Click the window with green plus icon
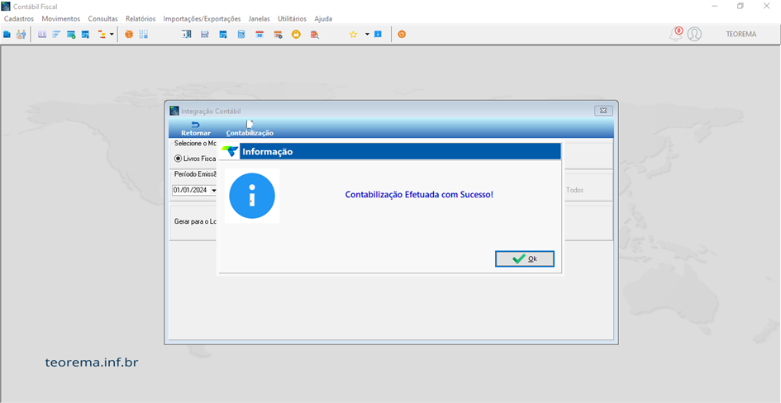 (71, 35)
